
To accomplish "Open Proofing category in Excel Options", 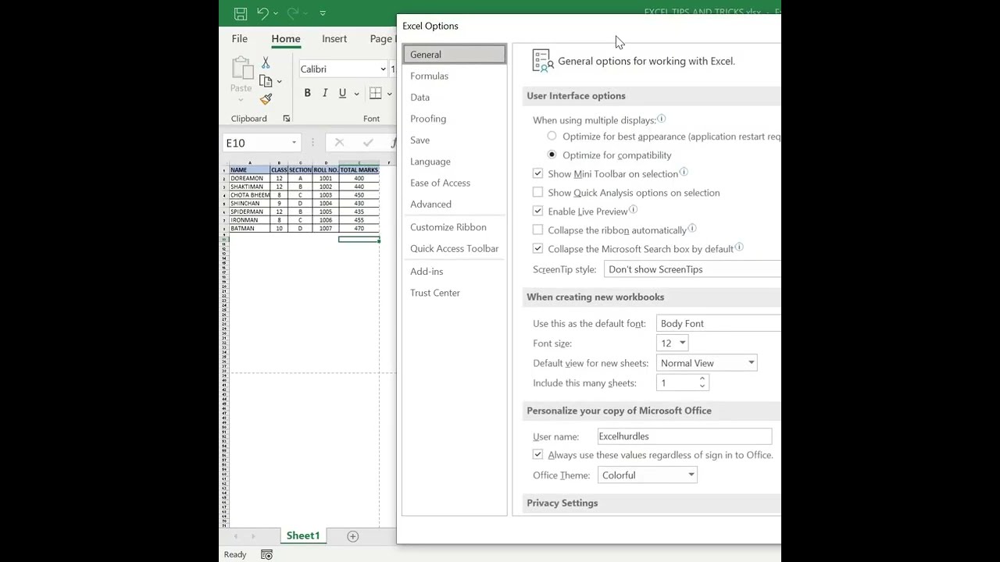I will coord(454,119).
